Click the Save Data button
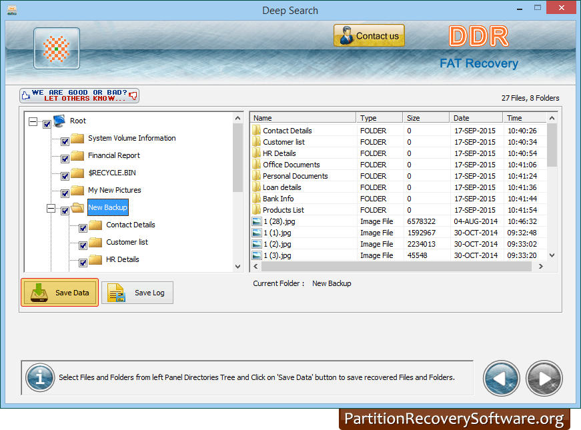This screenshot has height=430, width=581. coord(59,293)
